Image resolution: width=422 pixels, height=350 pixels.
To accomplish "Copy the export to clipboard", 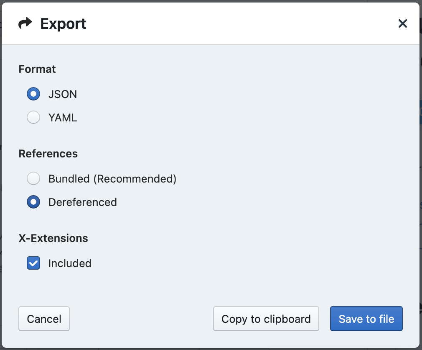I will point(266,319).
